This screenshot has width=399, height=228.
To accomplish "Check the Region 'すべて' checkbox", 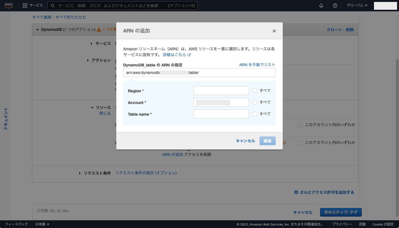I will (255, 91).
